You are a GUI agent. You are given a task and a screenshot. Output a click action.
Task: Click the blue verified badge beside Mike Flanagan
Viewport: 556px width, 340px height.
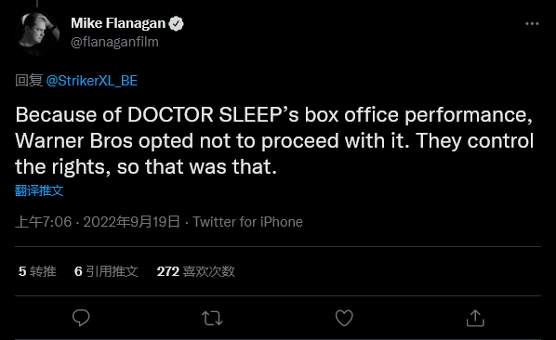pos(176,24)
